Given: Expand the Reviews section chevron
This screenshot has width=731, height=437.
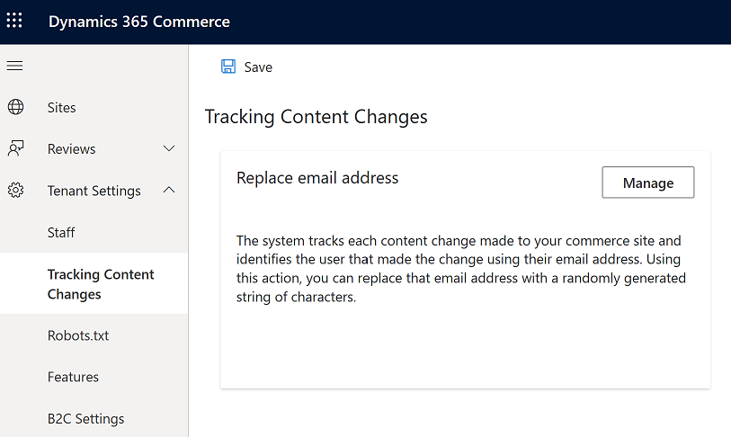Looking at the screenshot, I should click(x=169, y=148).
